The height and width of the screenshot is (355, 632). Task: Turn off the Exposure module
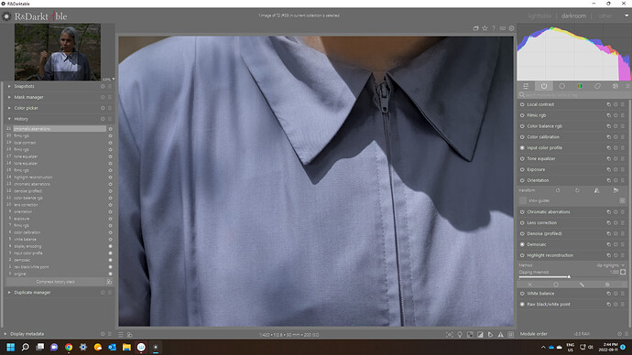click(x=522, y=170)
